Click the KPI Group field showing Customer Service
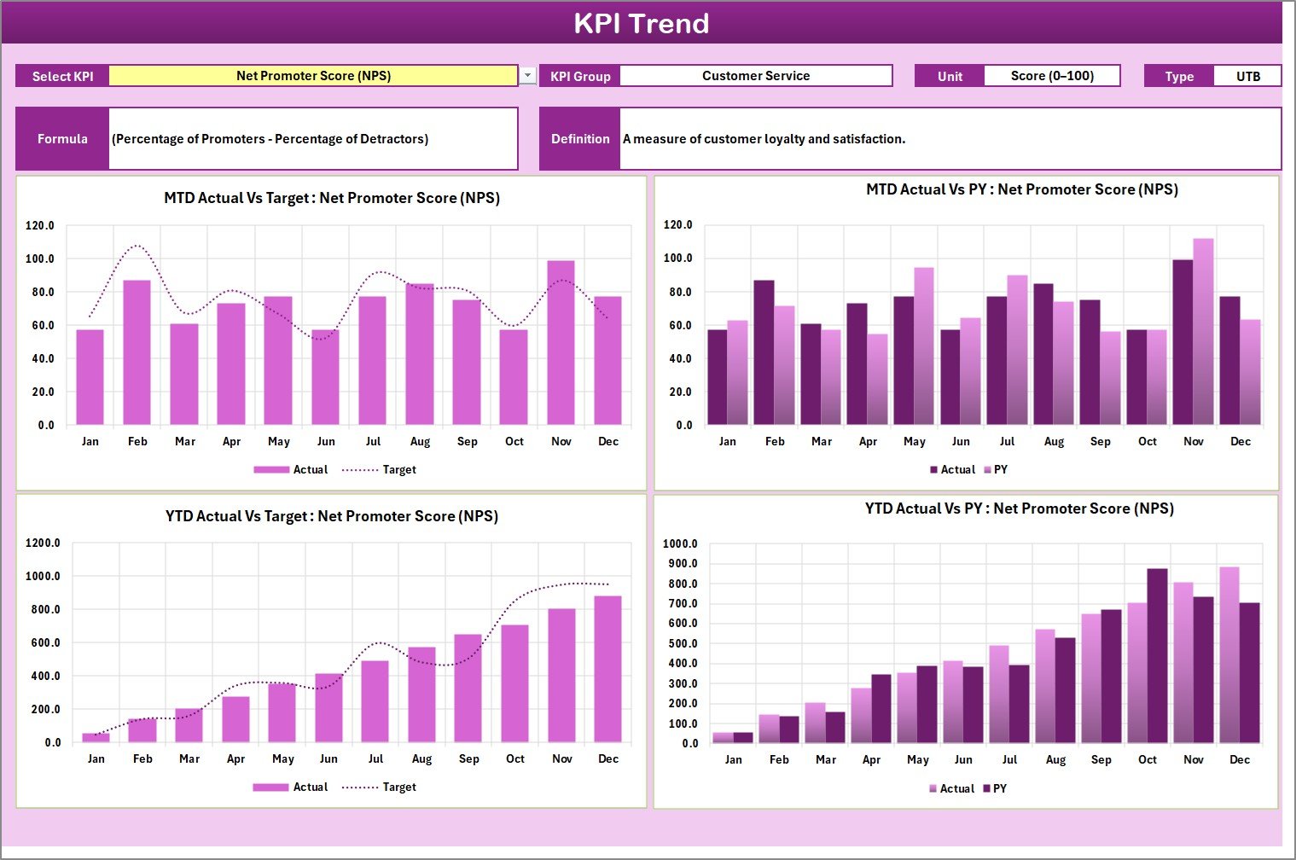The image size is (1296, 860). 756,75
